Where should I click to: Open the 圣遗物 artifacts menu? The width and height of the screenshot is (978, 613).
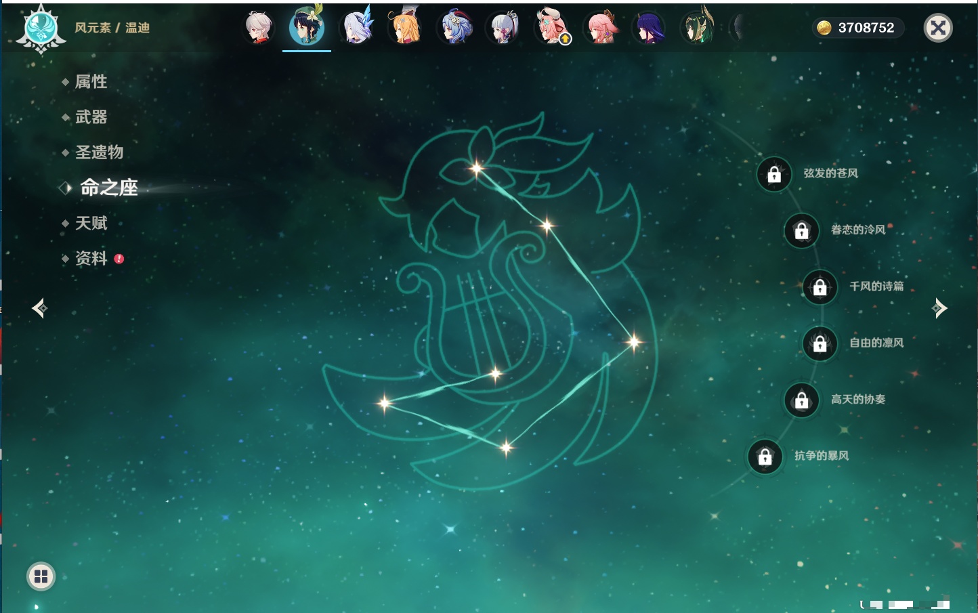point(99,152)
